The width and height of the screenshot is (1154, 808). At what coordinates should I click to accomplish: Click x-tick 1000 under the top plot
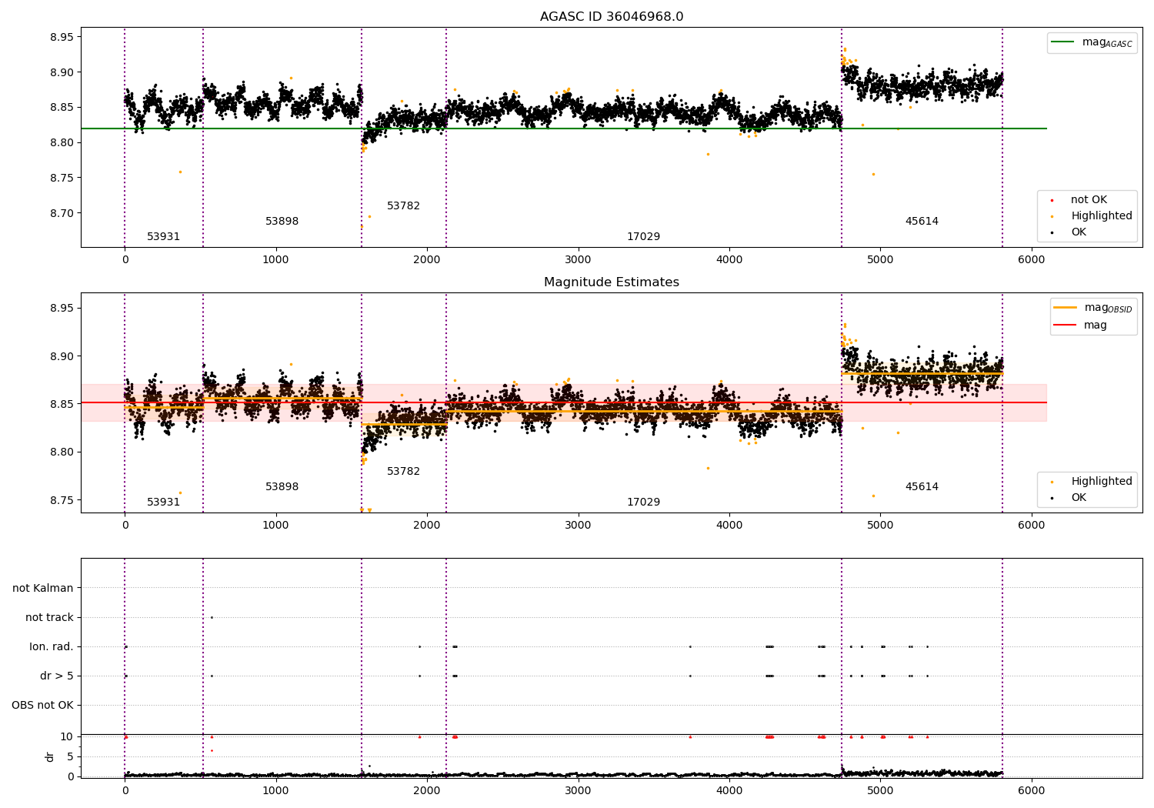point(275,260)
